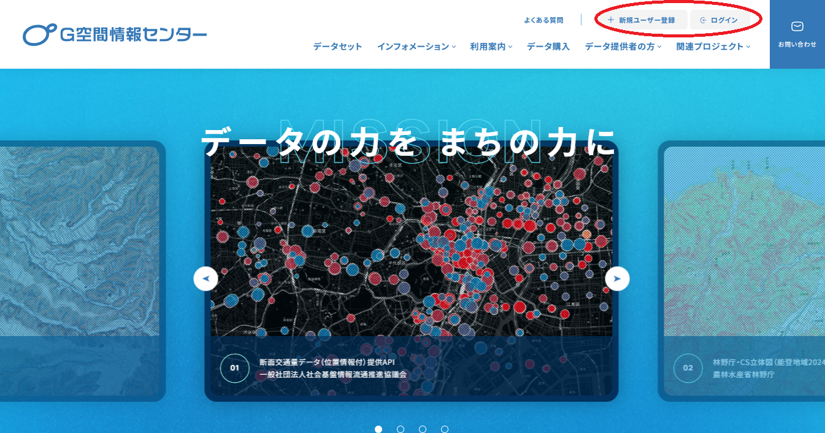Expand データ提供者の方 dropdown menu
Screen dimensions: 825x433
(623, 47)
